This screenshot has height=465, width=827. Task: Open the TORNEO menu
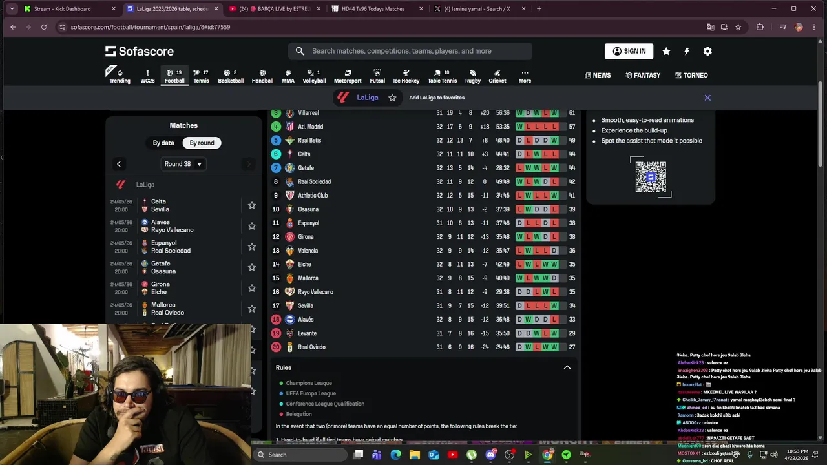[691, 75]
